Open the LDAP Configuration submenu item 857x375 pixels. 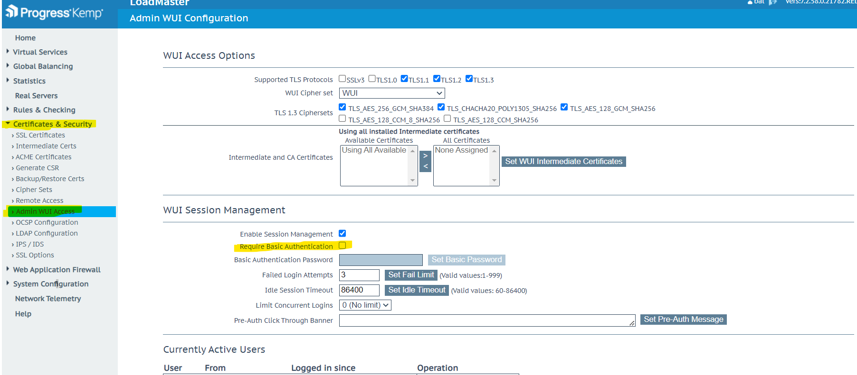[47, 233]
